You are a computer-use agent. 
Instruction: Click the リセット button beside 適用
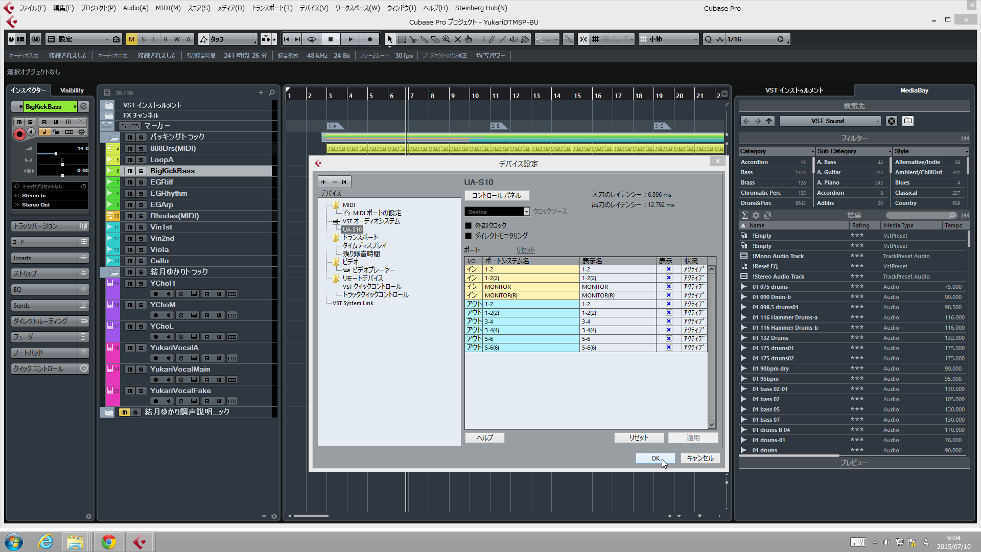[639, 438]
